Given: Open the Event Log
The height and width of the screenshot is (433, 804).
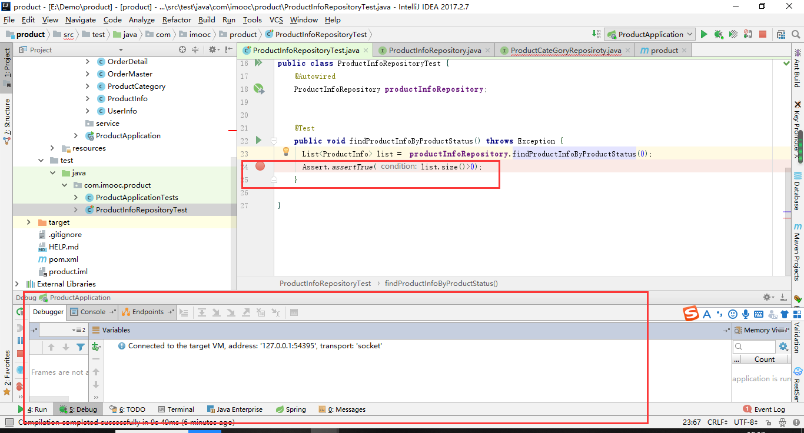Looking at the screenshot, I should pos(764,409).
